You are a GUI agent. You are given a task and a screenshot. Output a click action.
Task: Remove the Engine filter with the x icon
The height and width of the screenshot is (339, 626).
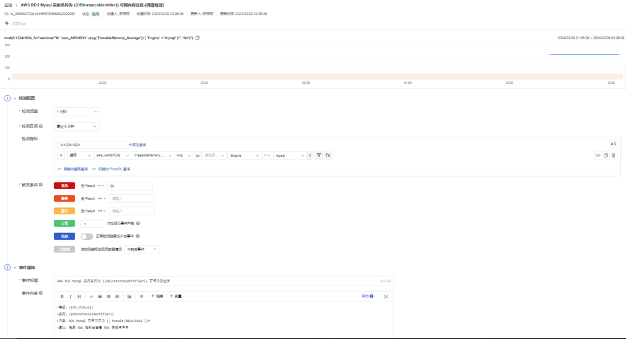pyautogui.click(x=310, y=156)
